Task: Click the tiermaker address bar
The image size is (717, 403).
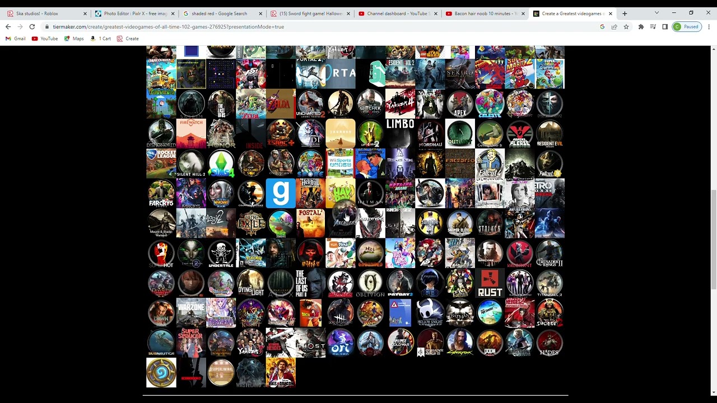Action: click(x=319, y=26)
